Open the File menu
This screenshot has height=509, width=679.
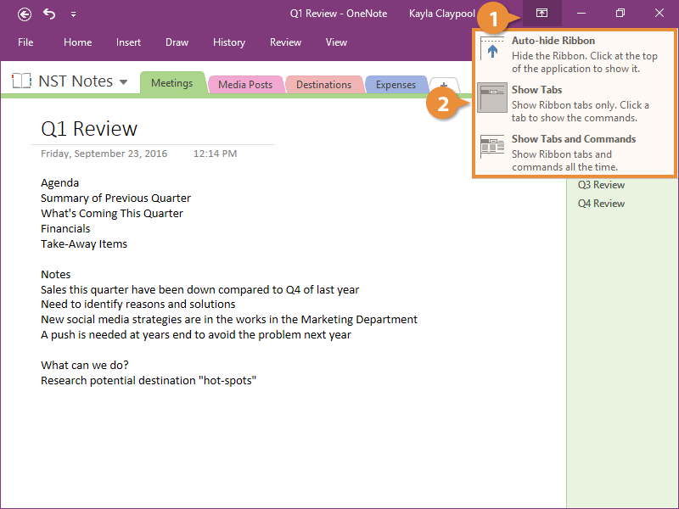click(x=25, y=42)
